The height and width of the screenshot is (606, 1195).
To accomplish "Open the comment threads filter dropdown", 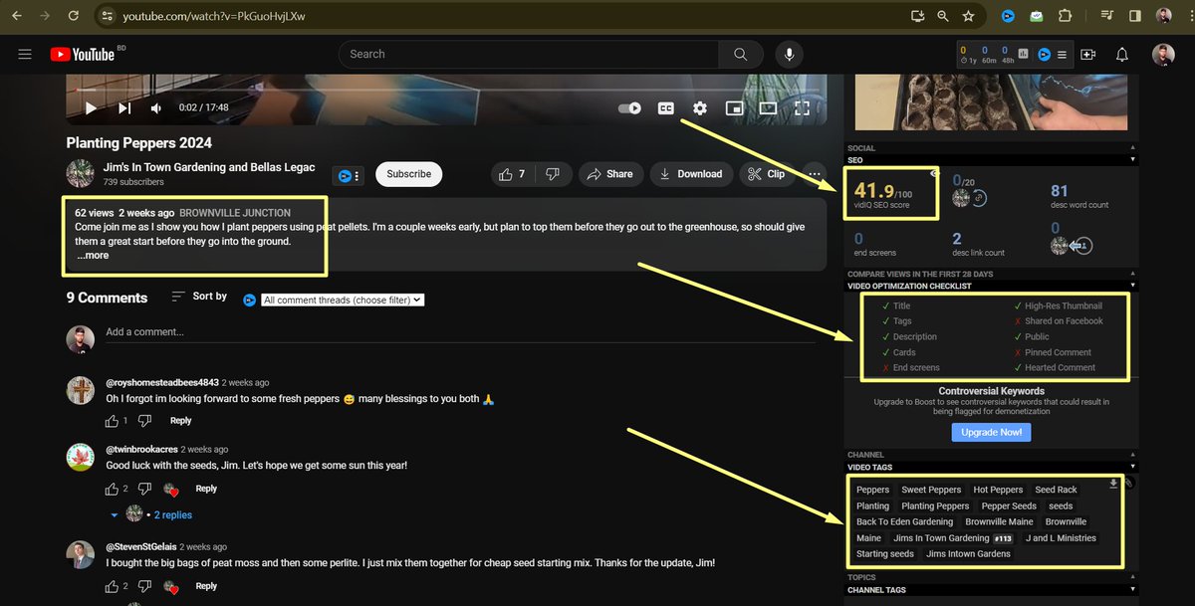I will click(344, 300).
